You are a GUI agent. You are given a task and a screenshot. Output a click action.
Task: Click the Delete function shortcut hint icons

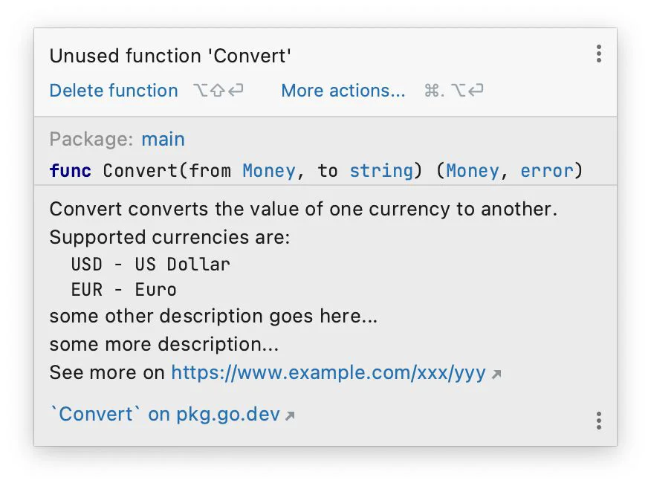pyautogui.click(x=218, y=90)
